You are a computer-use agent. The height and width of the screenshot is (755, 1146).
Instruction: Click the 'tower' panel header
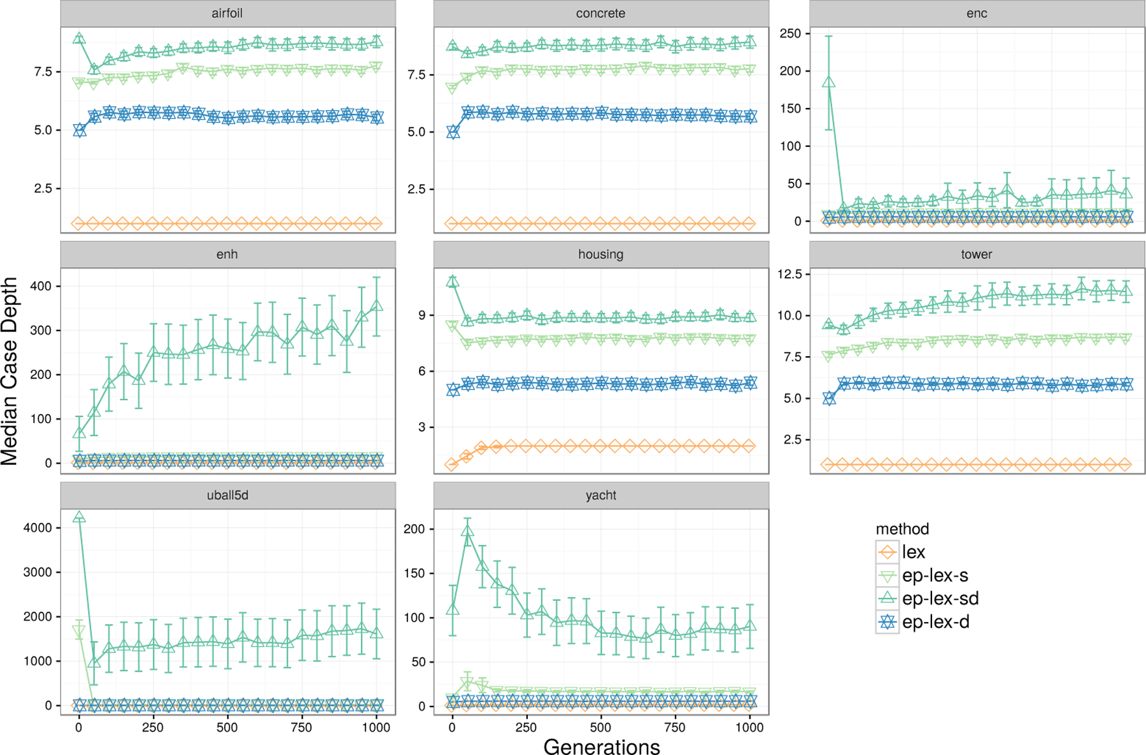977,254
